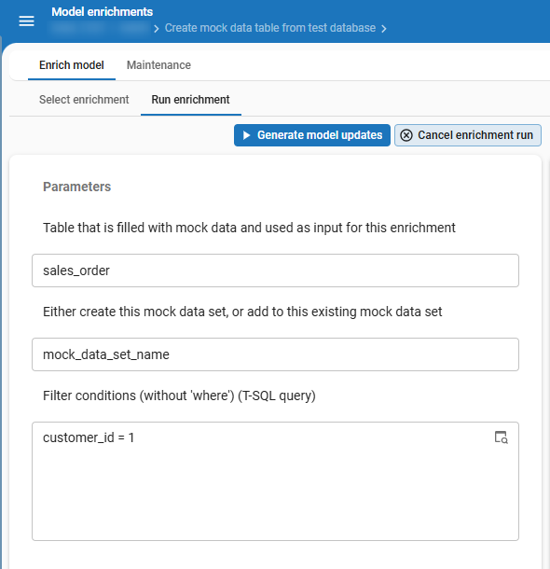Focus the sales_order table input field
This screenshot has width=550, height=569.
coord(275,271)
